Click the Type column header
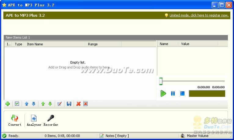The height and width of the screenshot is (140, 234). point(18,44)
